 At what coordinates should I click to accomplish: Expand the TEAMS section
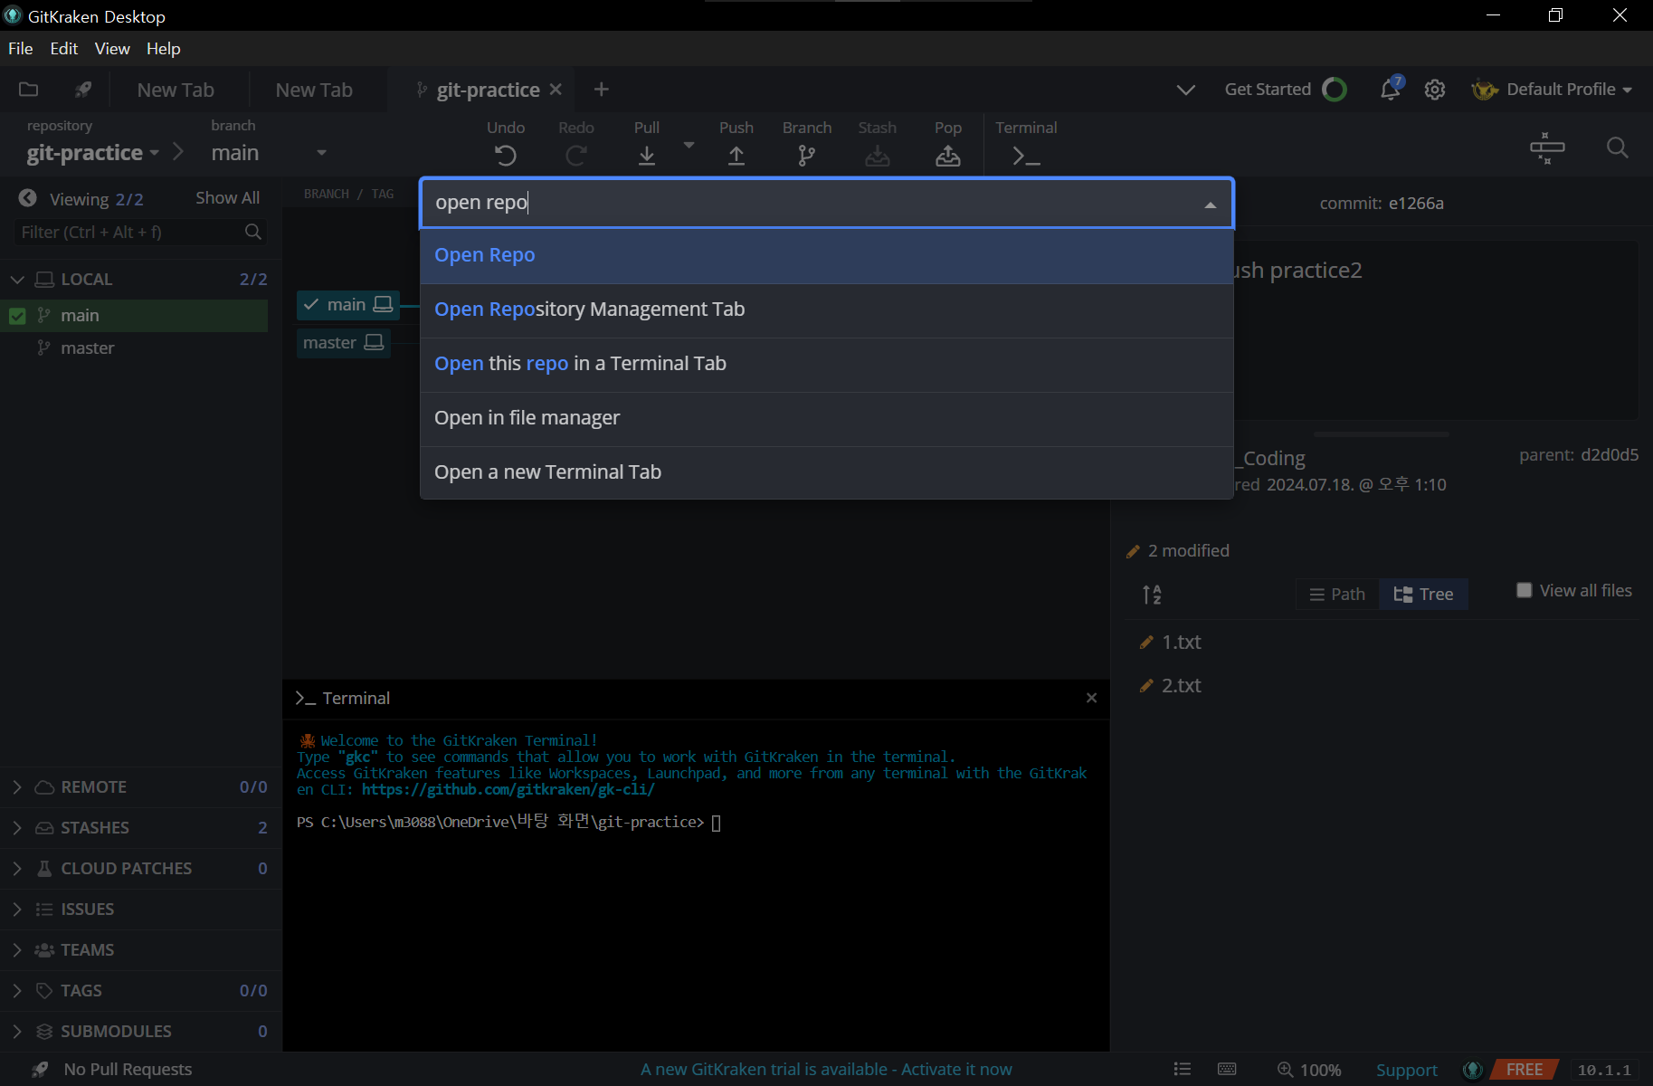tap(17, 950)
